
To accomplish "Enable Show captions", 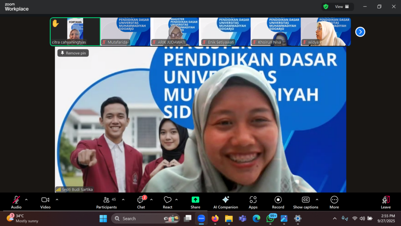I will pos(305,202).
